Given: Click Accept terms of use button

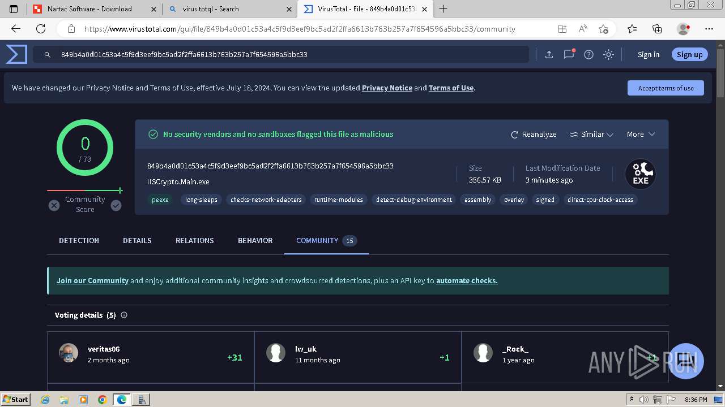Looking at the screenshot, I should 666,88.
